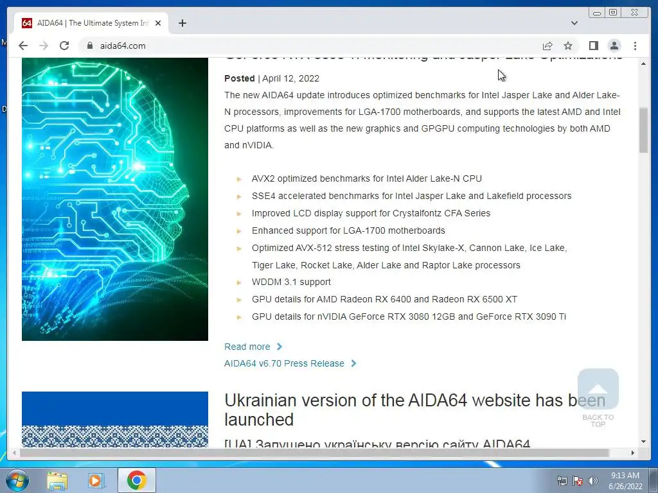Image resolution: width=658 pixels, height=493 pixels.
Task: Open the Ukrainian version article headline
Action: tap(414, 410)
